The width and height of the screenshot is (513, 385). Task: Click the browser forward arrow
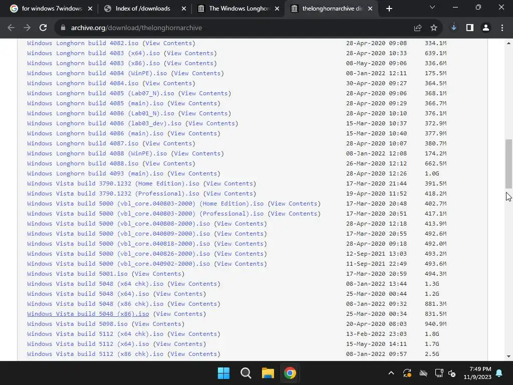pyautogui.click(x=27, y=28)
